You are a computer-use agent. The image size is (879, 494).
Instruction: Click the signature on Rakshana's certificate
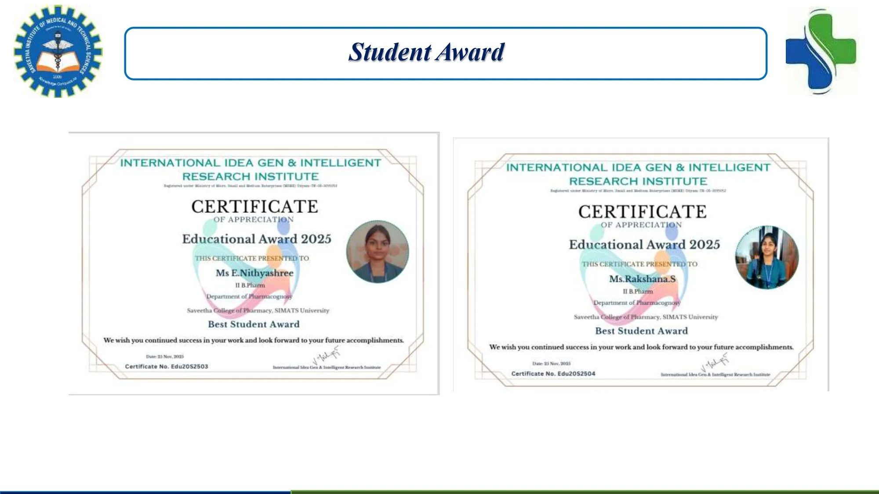coord(714,362)
